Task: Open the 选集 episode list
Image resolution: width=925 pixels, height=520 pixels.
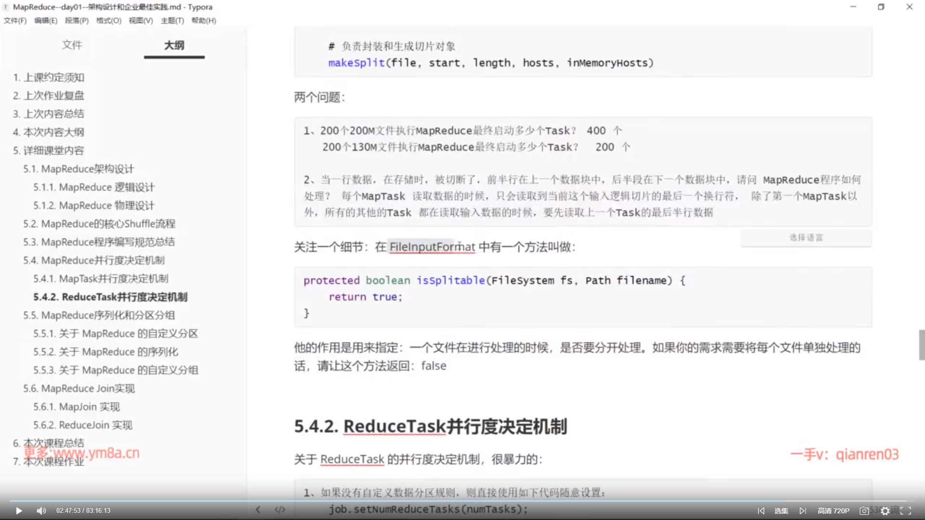Action: [781, 511]
